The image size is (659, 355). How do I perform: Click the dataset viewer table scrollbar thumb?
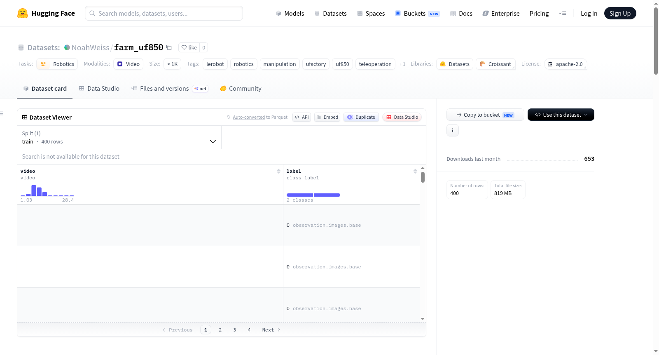click(x=423, y=177)
